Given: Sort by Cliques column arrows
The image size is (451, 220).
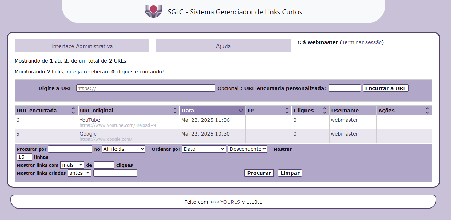Looking at the screenshot, I should pyautogui.click(x=325, y=111).
